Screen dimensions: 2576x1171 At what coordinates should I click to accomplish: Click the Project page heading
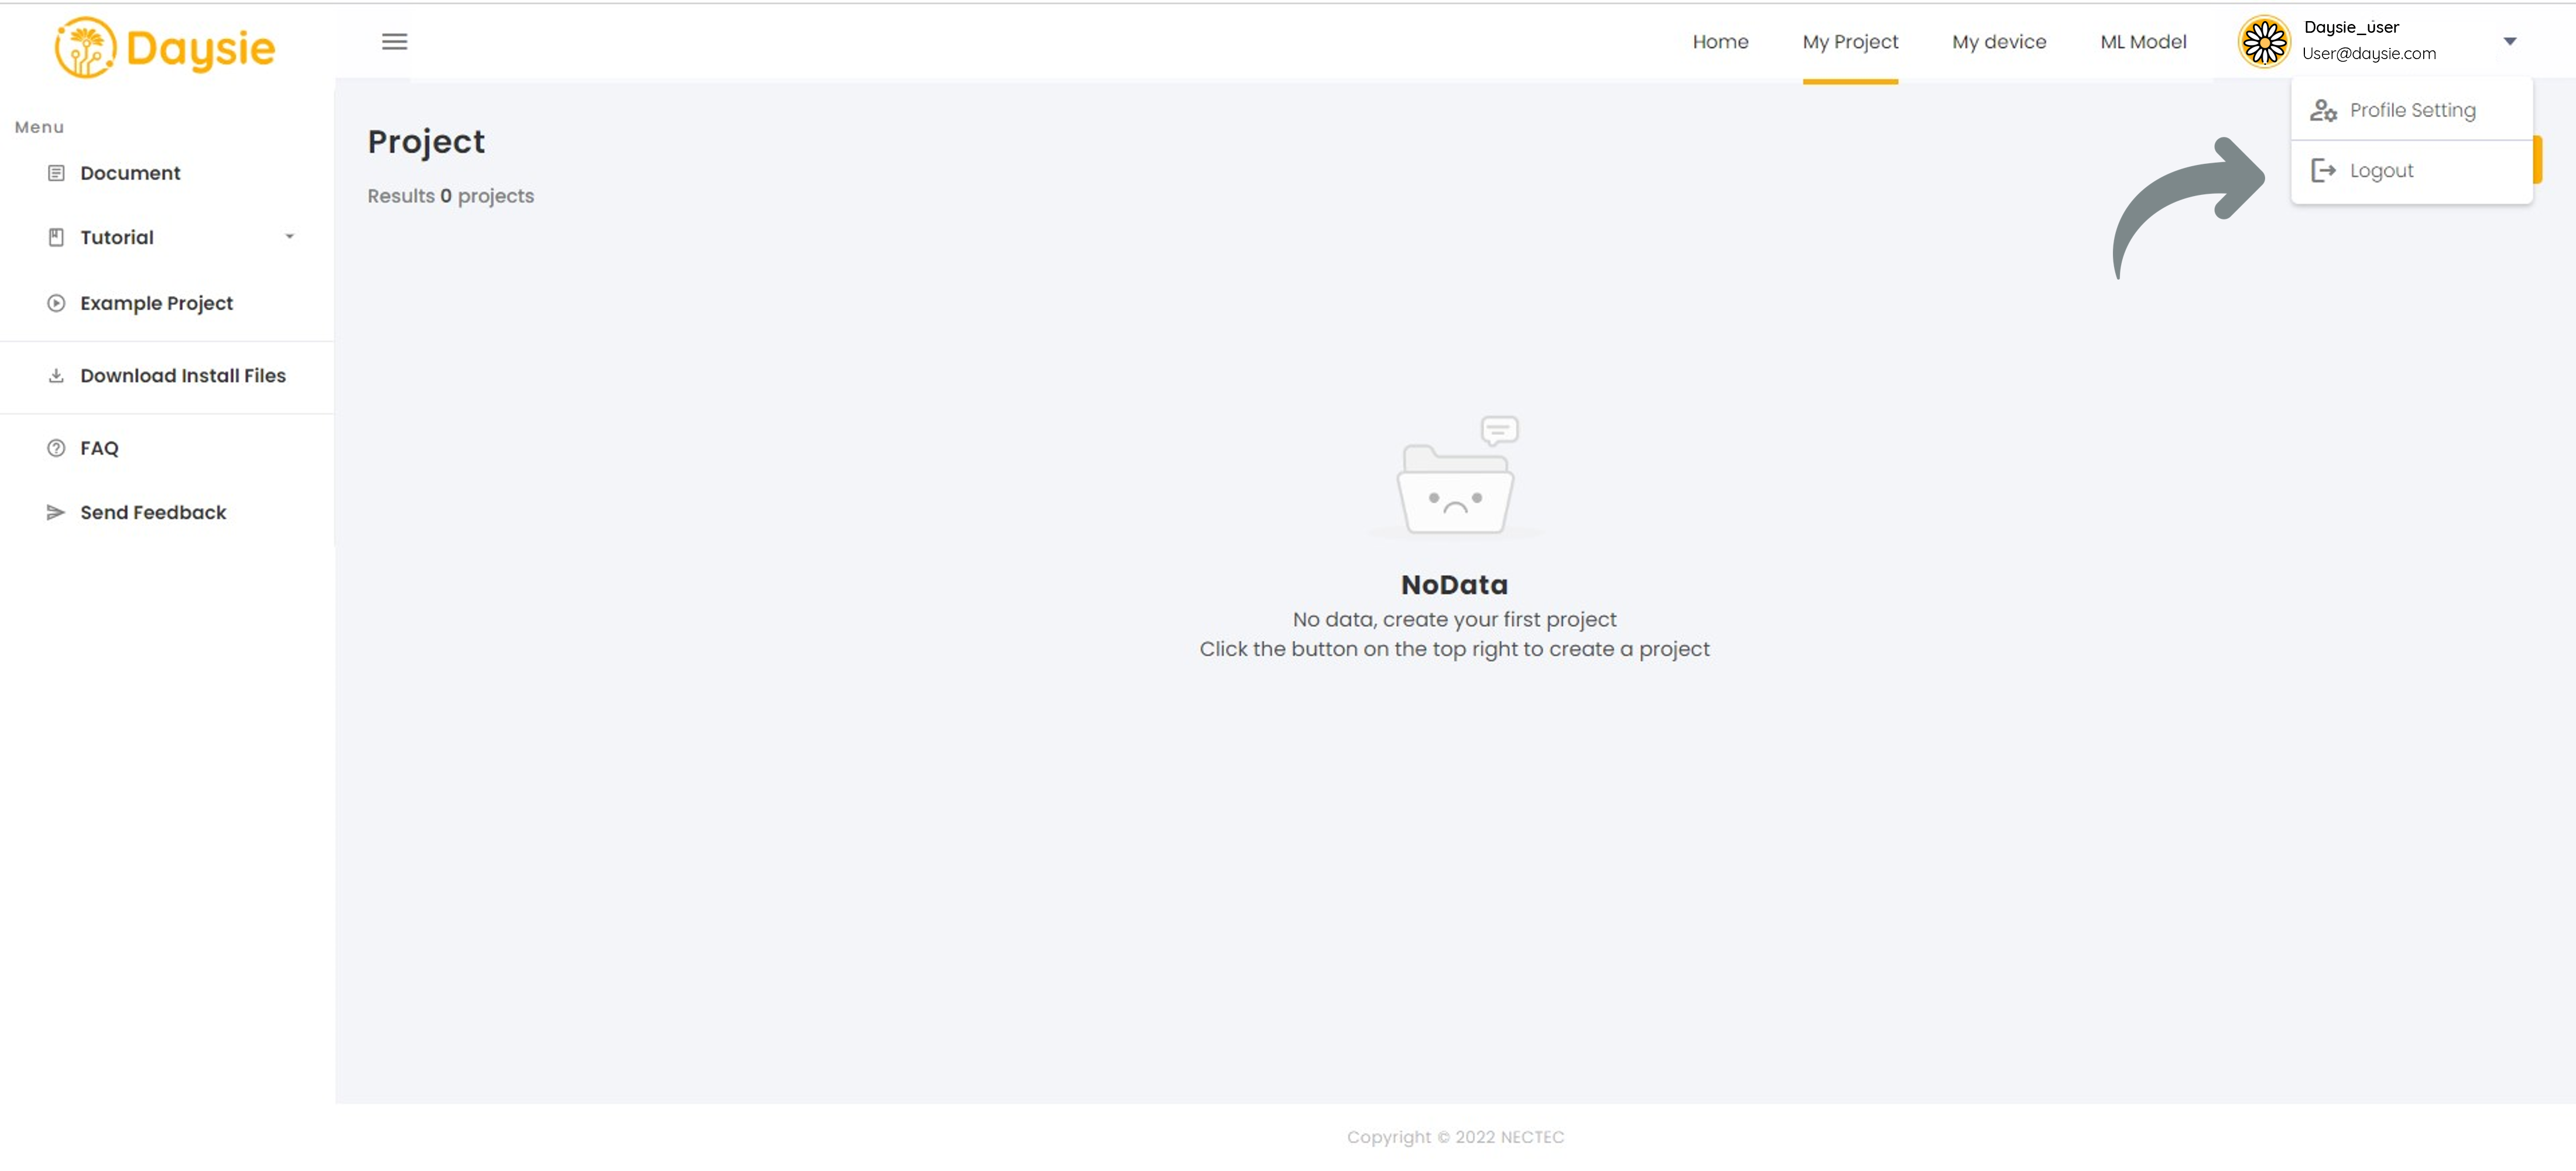point(426,142)
